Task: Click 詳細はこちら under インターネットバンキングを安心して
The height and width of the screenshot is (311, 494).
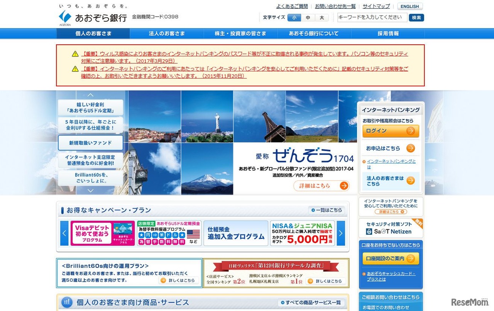Action: pyautogui.click(x=391, y=212)
